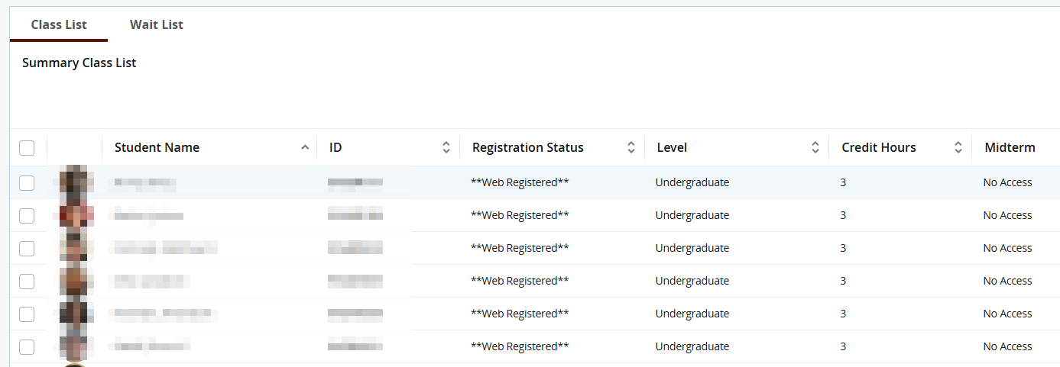This screenshot has height=367, width=1060.
Task: Select the Class List tab
Action: (x=59, y=24)
